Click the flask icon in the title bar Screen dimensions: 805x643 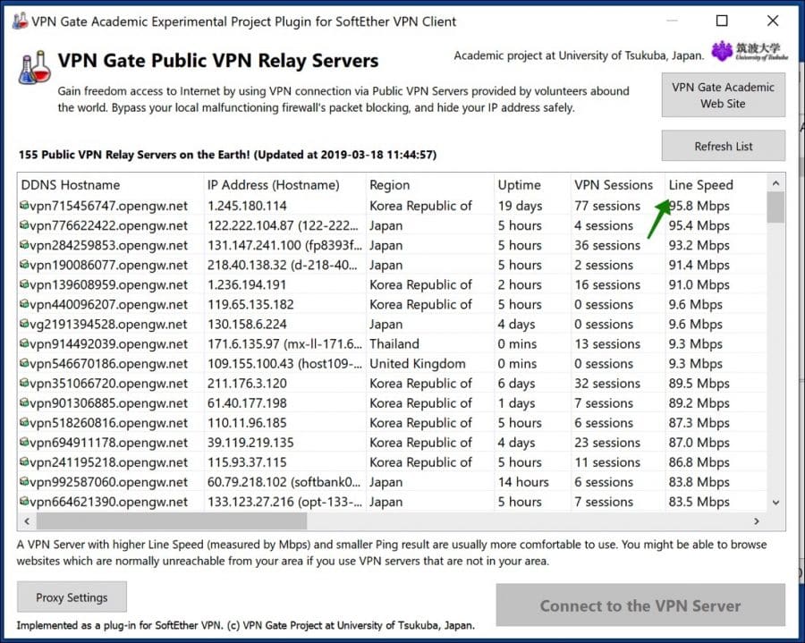click(x=20, y=21)
